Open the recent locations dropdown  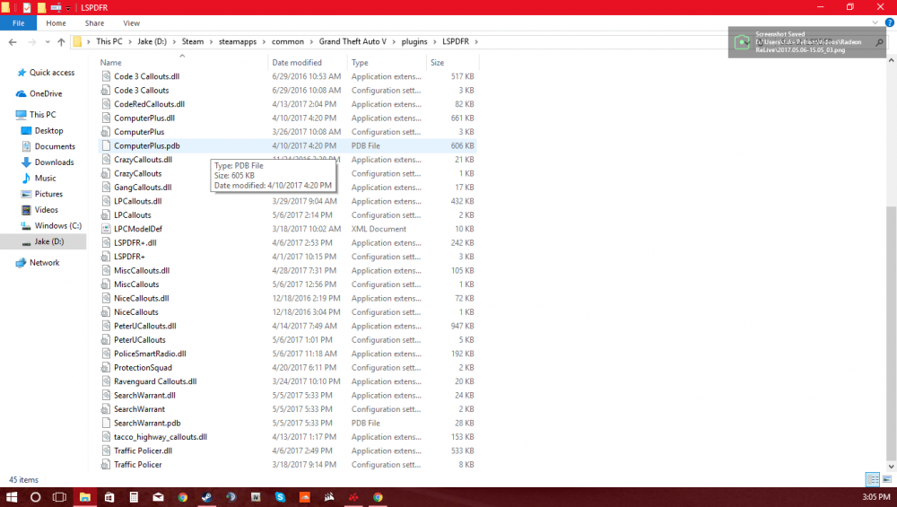(48, 42)
